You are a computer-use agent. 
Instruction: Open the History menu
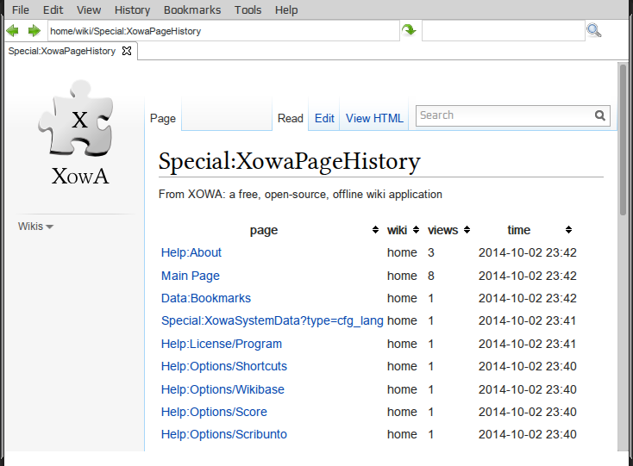click(133, 9)
